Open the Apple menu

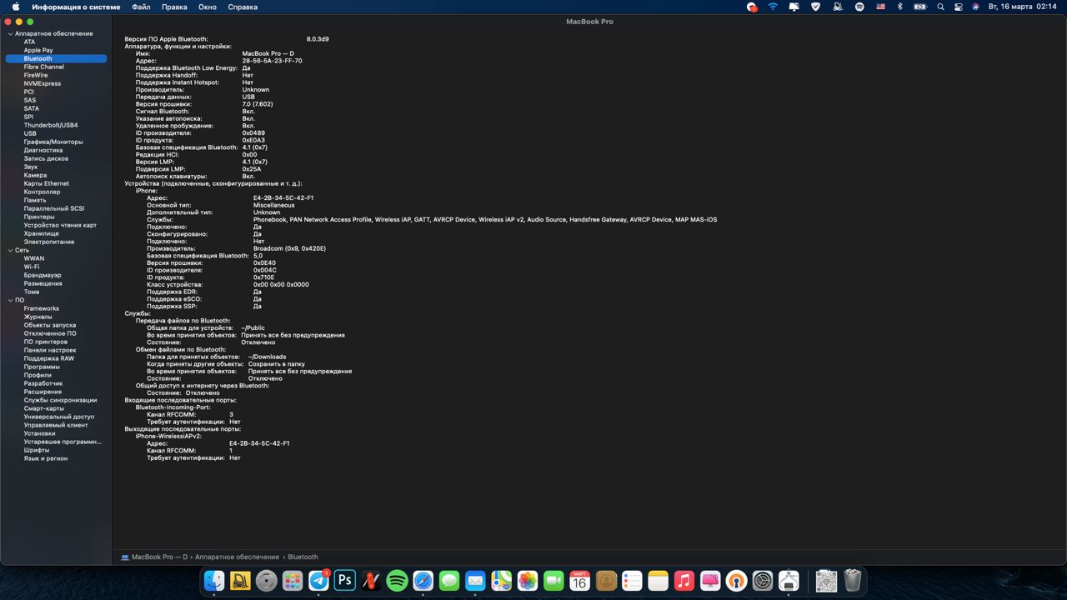click(x=16, y=7)
